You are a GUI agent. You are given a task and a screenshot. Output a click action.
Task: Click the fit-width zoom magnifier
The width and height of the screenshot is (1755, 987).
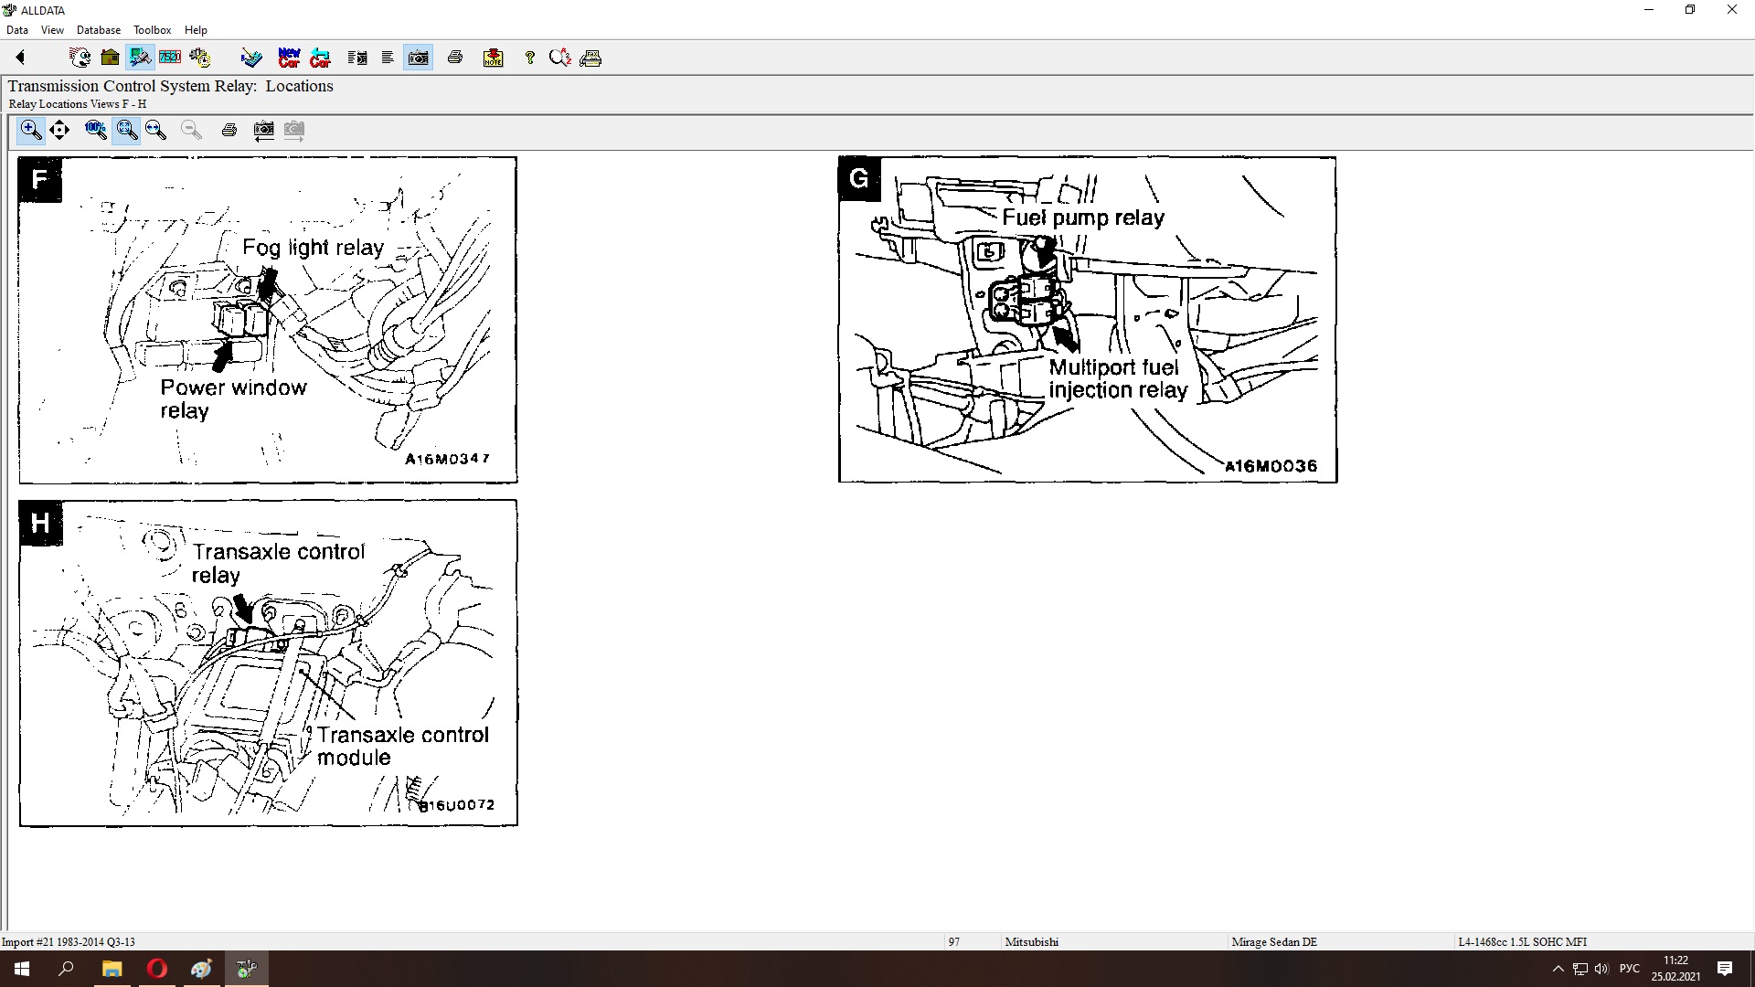tap(155, 130)
